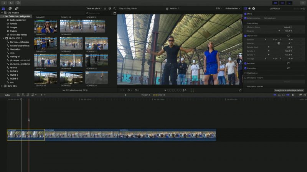The image size is (307, 172).
Task: Toggle the inspector panel layout button
Action: pyautogui.click(x=289, y=3)
